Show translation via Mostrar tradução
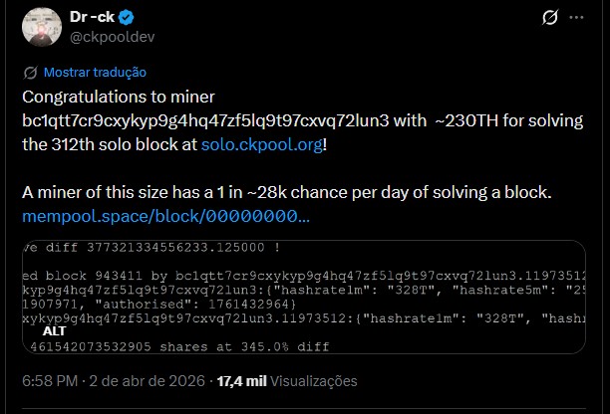 [95, 72]
